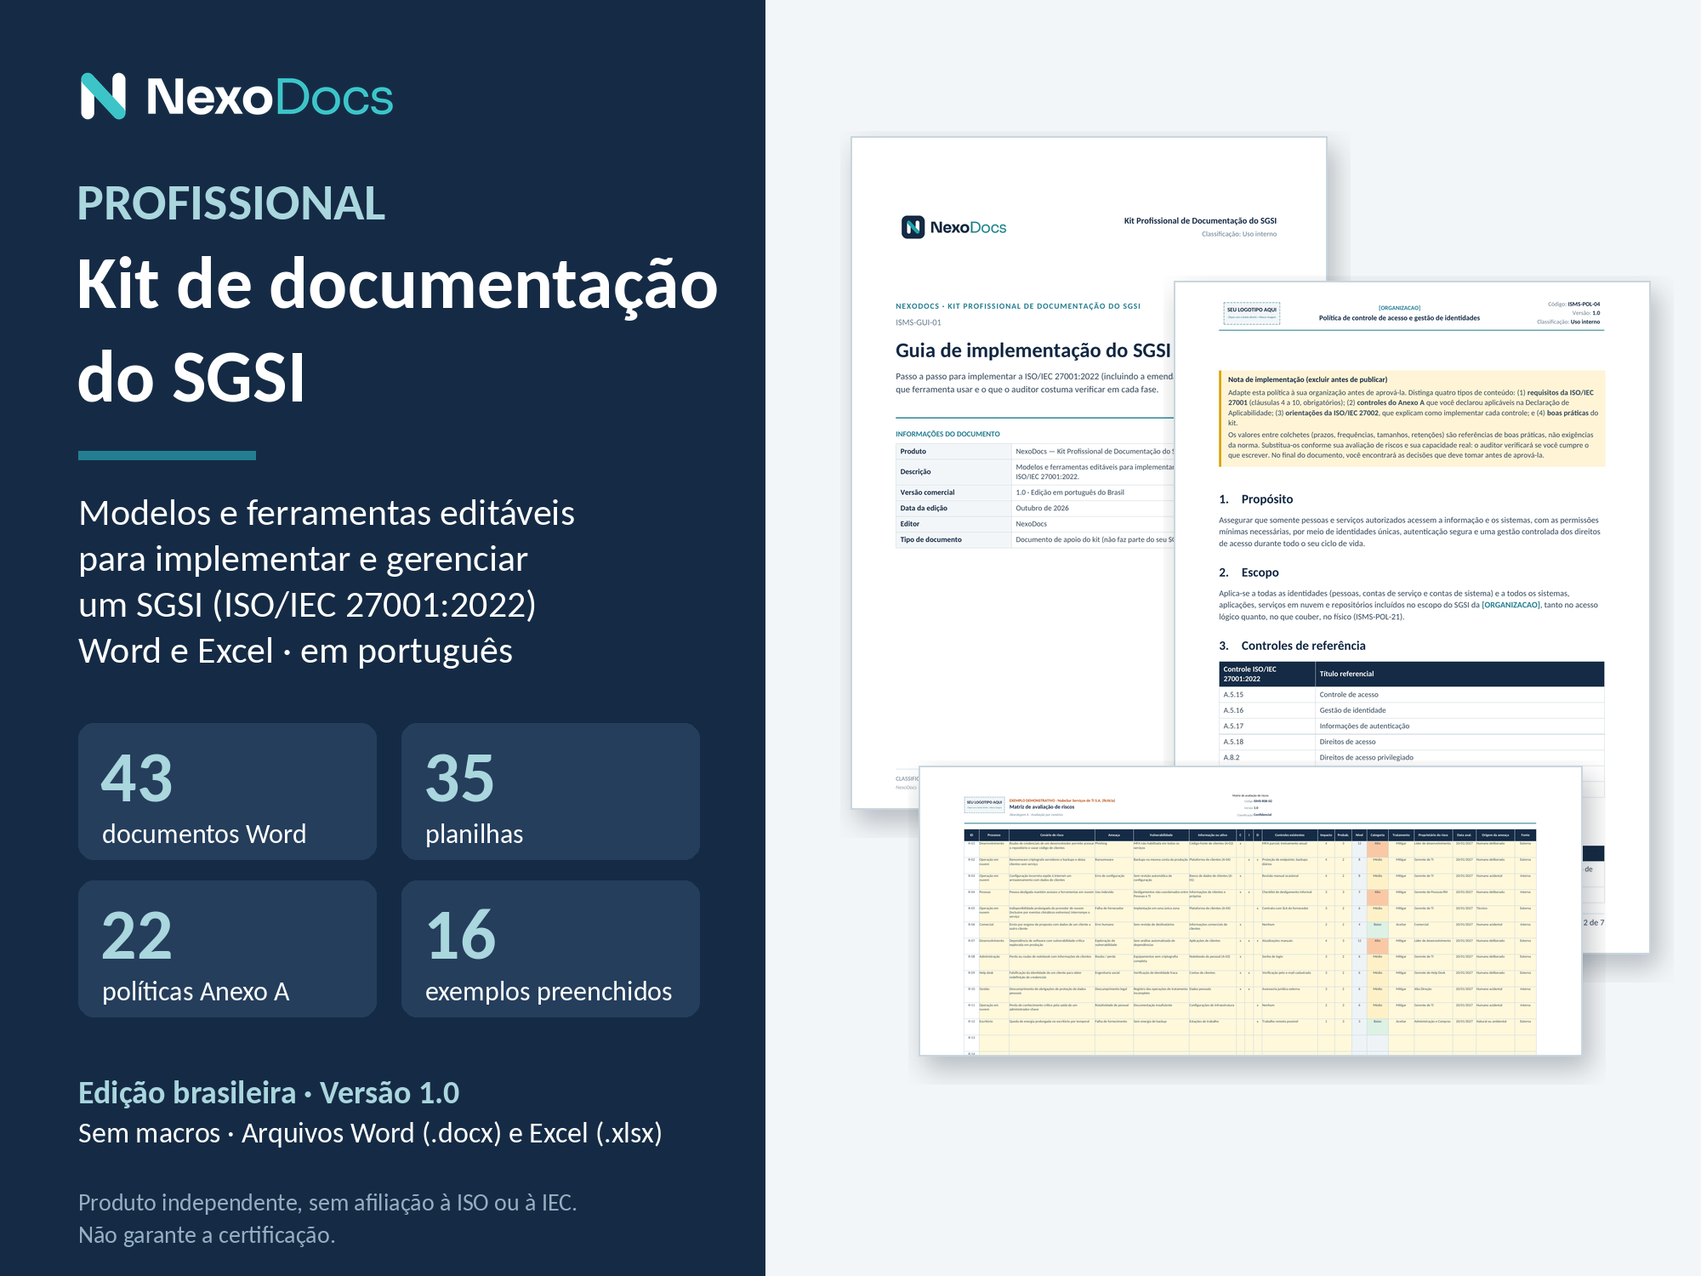This screenshot has height=1276, width=1701.
Task: Click the "A.5.15 Controle de acesso" row
Action: tap(1412, 695)
